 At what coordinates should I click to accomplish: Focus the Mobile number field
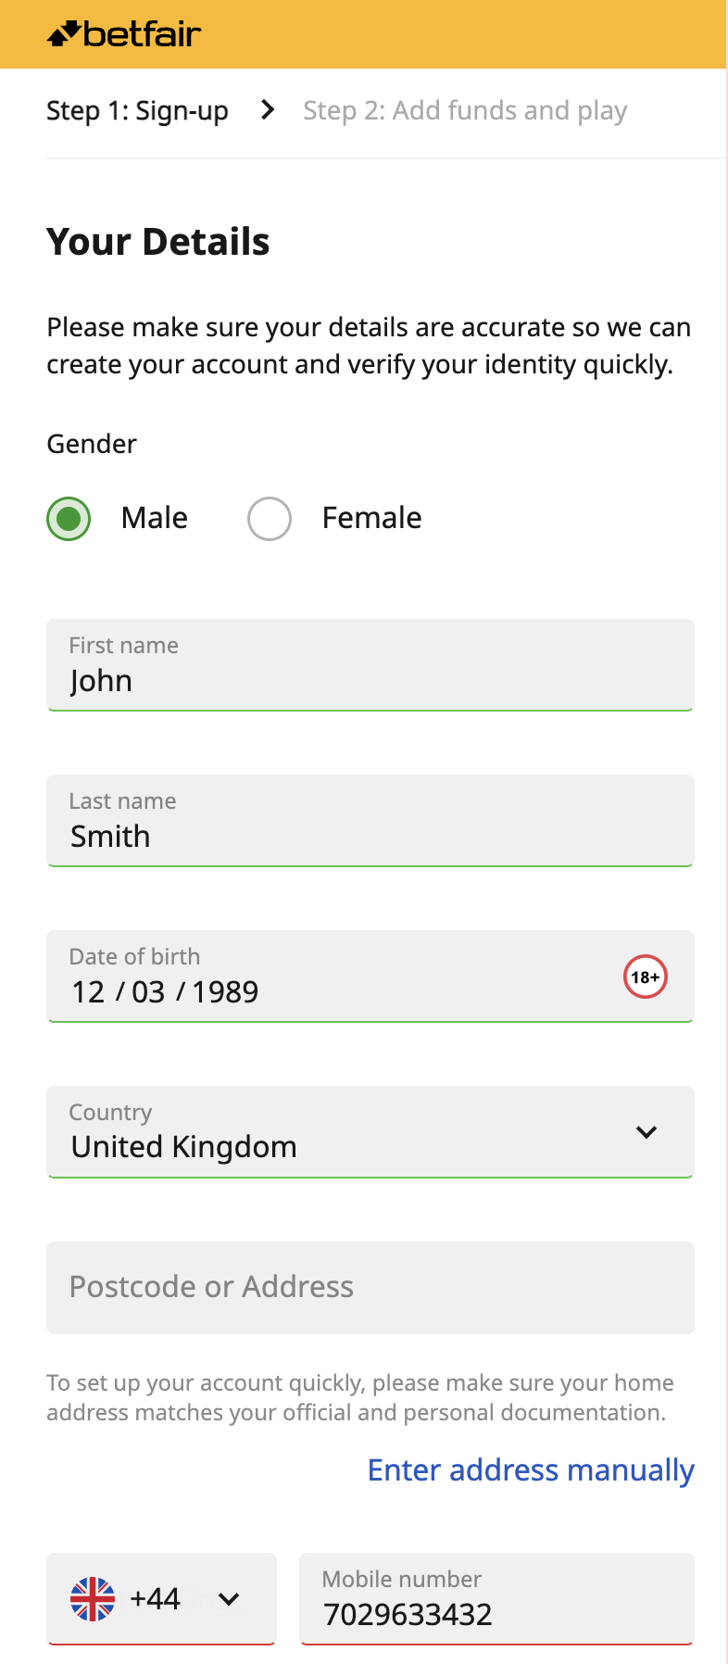[x=496, y=1600]
